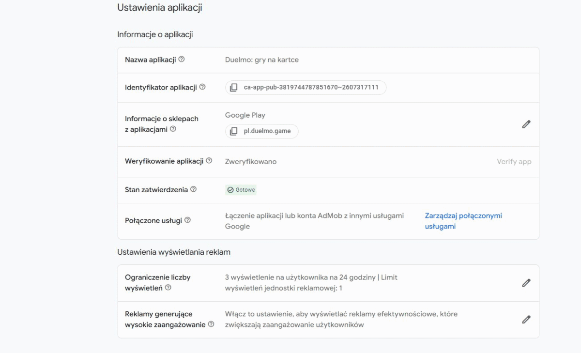
Task: Click the Reklamy generujące wysokie zaangażowanie label
Action: point(166,320)
